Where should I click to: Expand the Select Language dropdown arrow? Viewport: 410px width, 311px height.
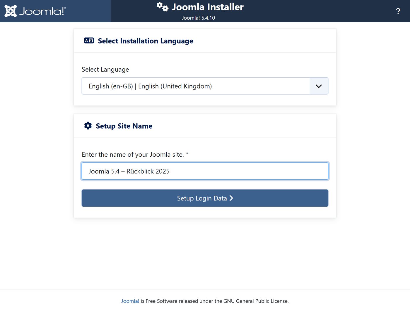point(319,86)
